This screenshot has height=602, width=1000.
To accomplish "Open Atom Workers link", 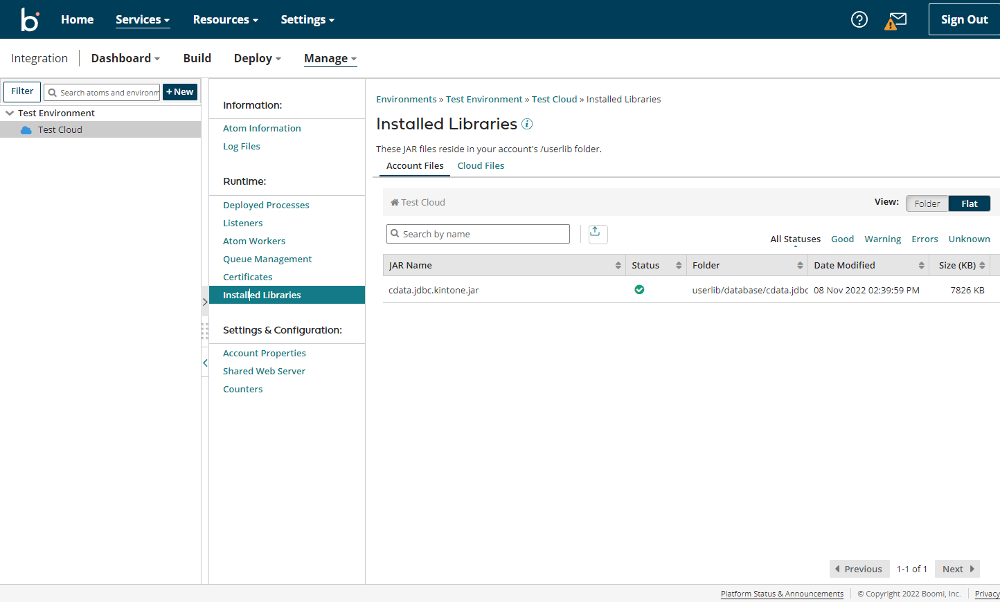I will (254, 241).
